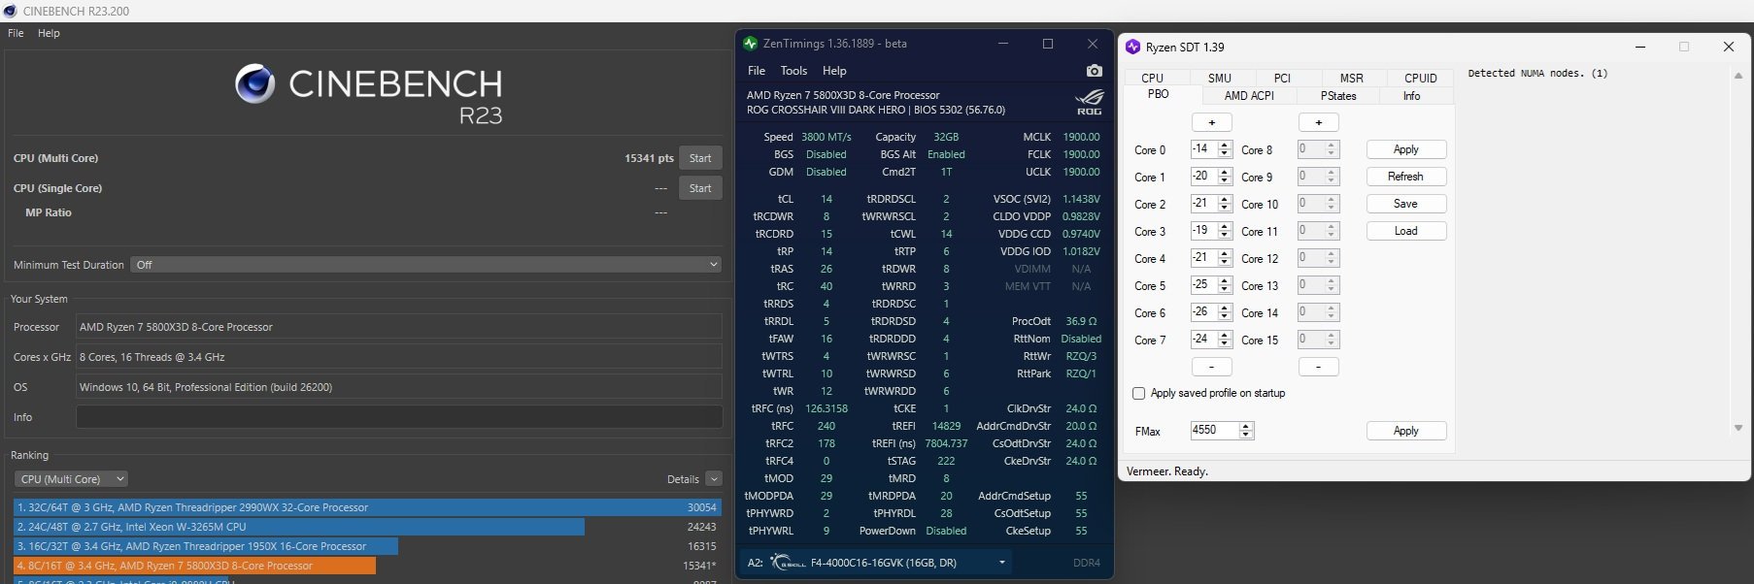Expand the ranking Details arrow
Viewport: 1754px width, 584px height.
point(714,479)
